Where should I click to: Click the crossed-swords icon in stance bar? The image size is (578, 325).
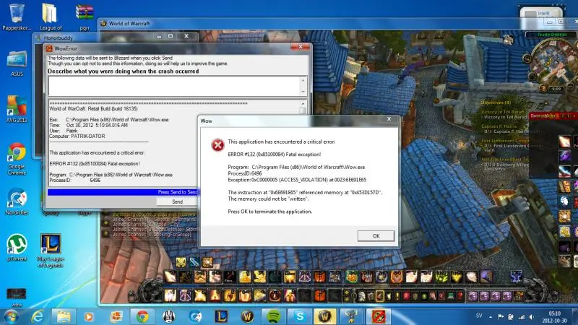(x=194, y=262)
